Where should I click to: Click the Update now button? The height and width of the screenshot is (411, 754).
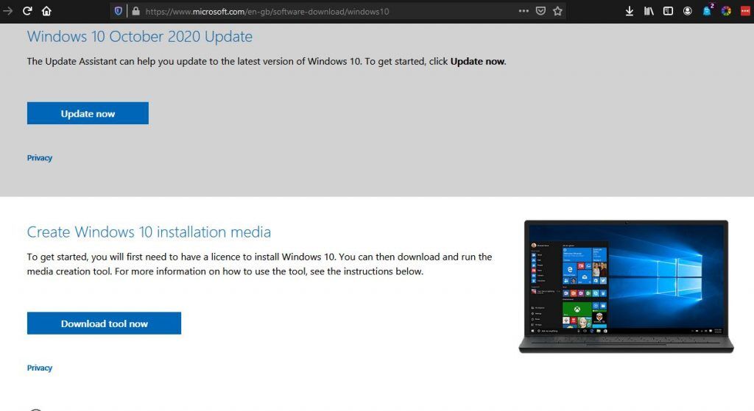88,113
